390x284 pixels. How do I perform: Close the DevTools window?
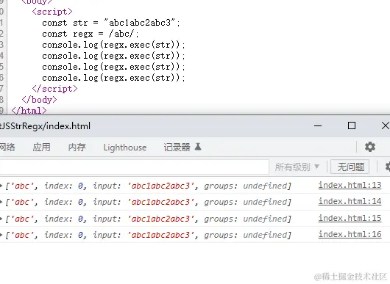pyautogui.click(x=386, y=125)
